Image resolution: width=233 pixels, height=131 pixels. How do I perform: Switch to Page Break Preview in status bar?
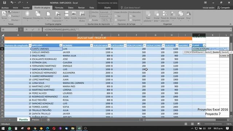coord(199,124)
